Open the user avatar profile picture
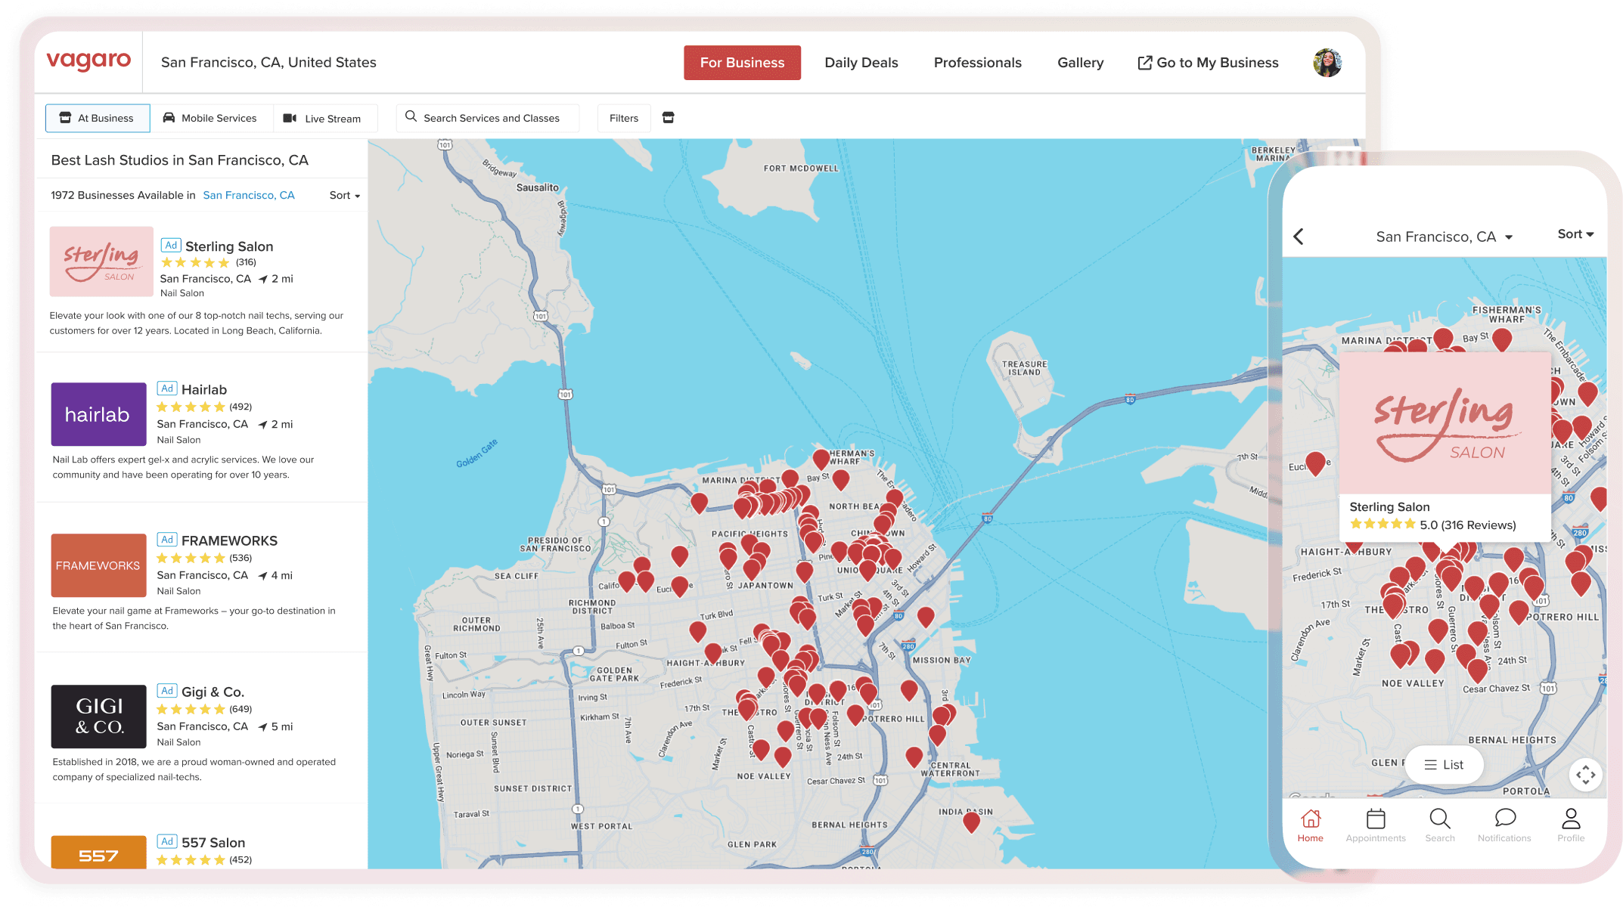 [x=1327, y=63]
